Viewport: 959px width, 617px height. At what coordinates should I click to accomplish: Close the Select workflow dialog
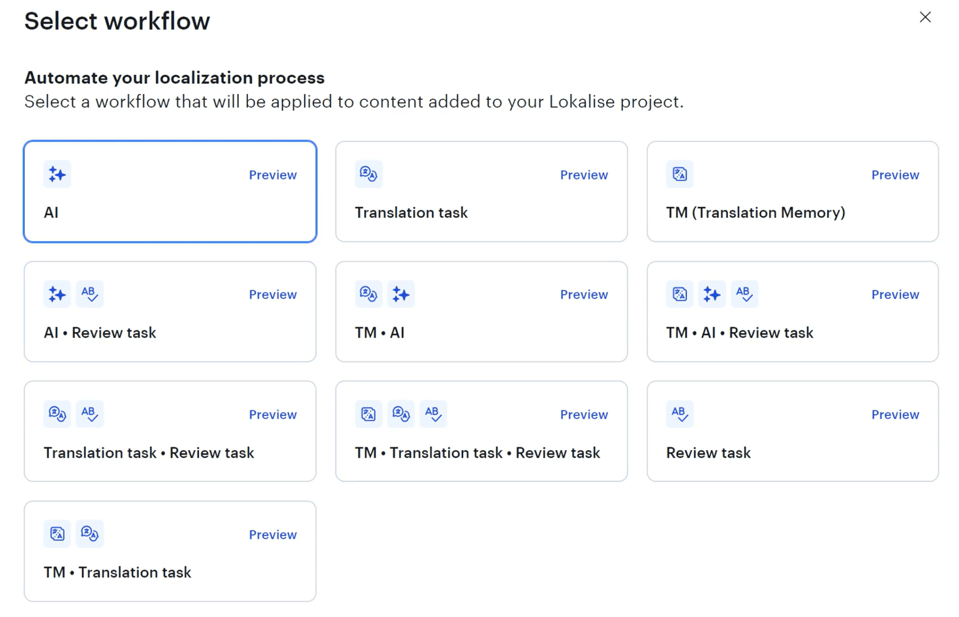pos(925,18)
